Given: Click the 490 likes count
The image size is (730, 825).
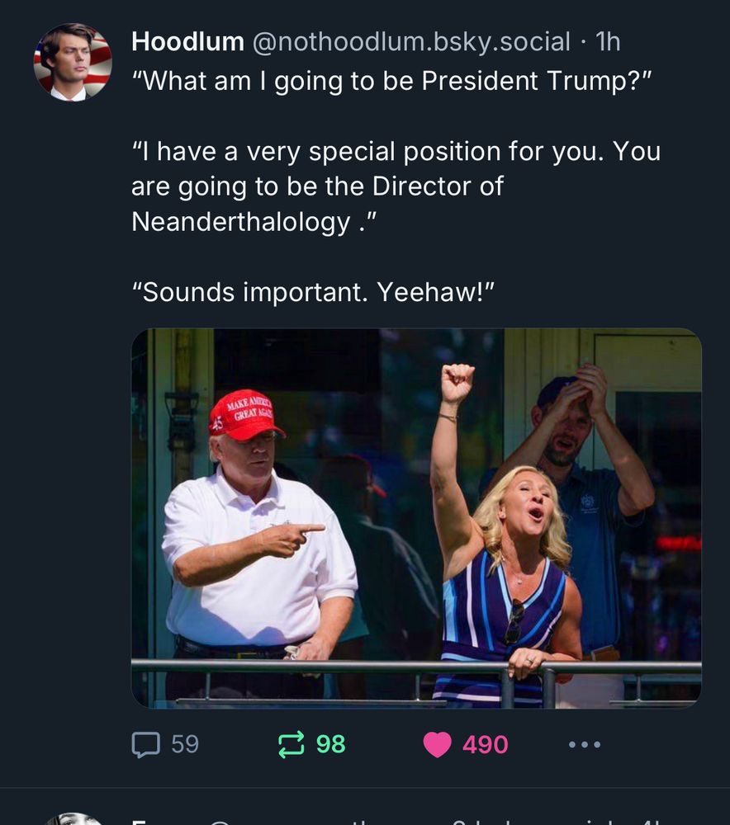Looking at the screenshot, I should tap(485, 744).
